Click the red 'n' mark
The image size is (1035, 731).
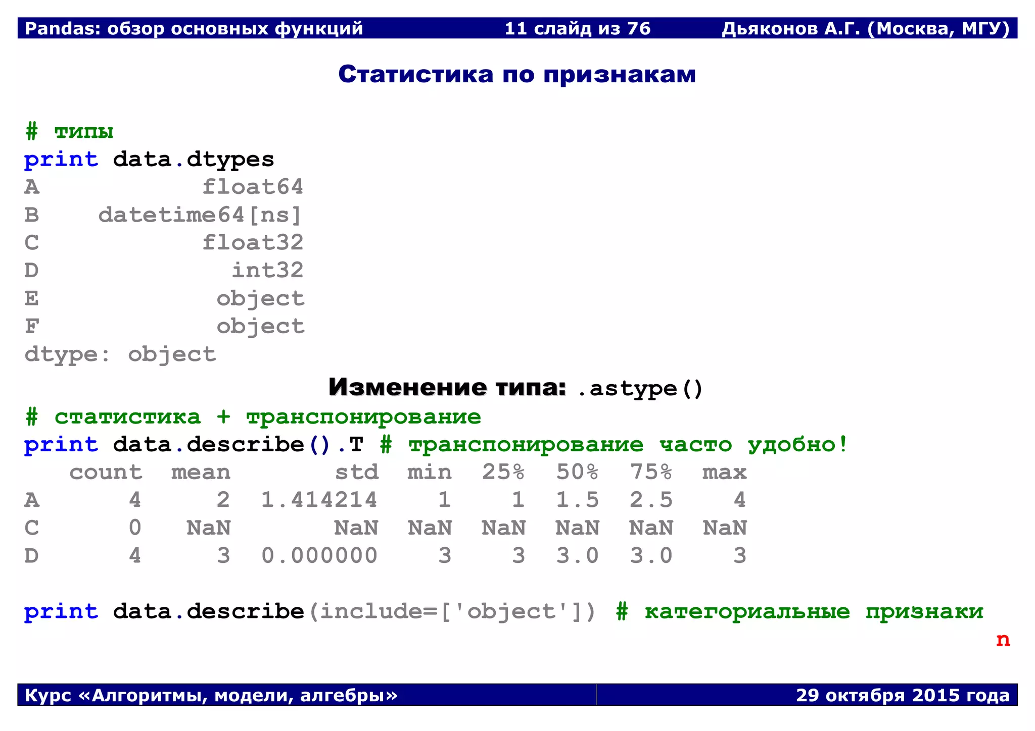pyautogui.click(x=1003, y=640)
